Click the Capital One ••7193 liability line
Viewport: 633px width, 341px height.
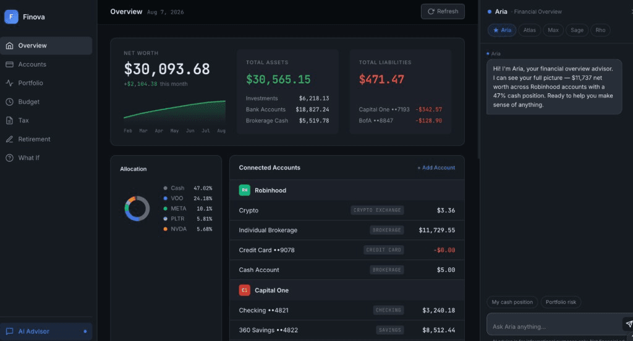point(401,109)
